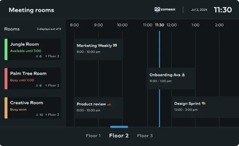This screenshot has height=146, width=239.
Task: Open the Creative Room card
Action: click(33, 108)
